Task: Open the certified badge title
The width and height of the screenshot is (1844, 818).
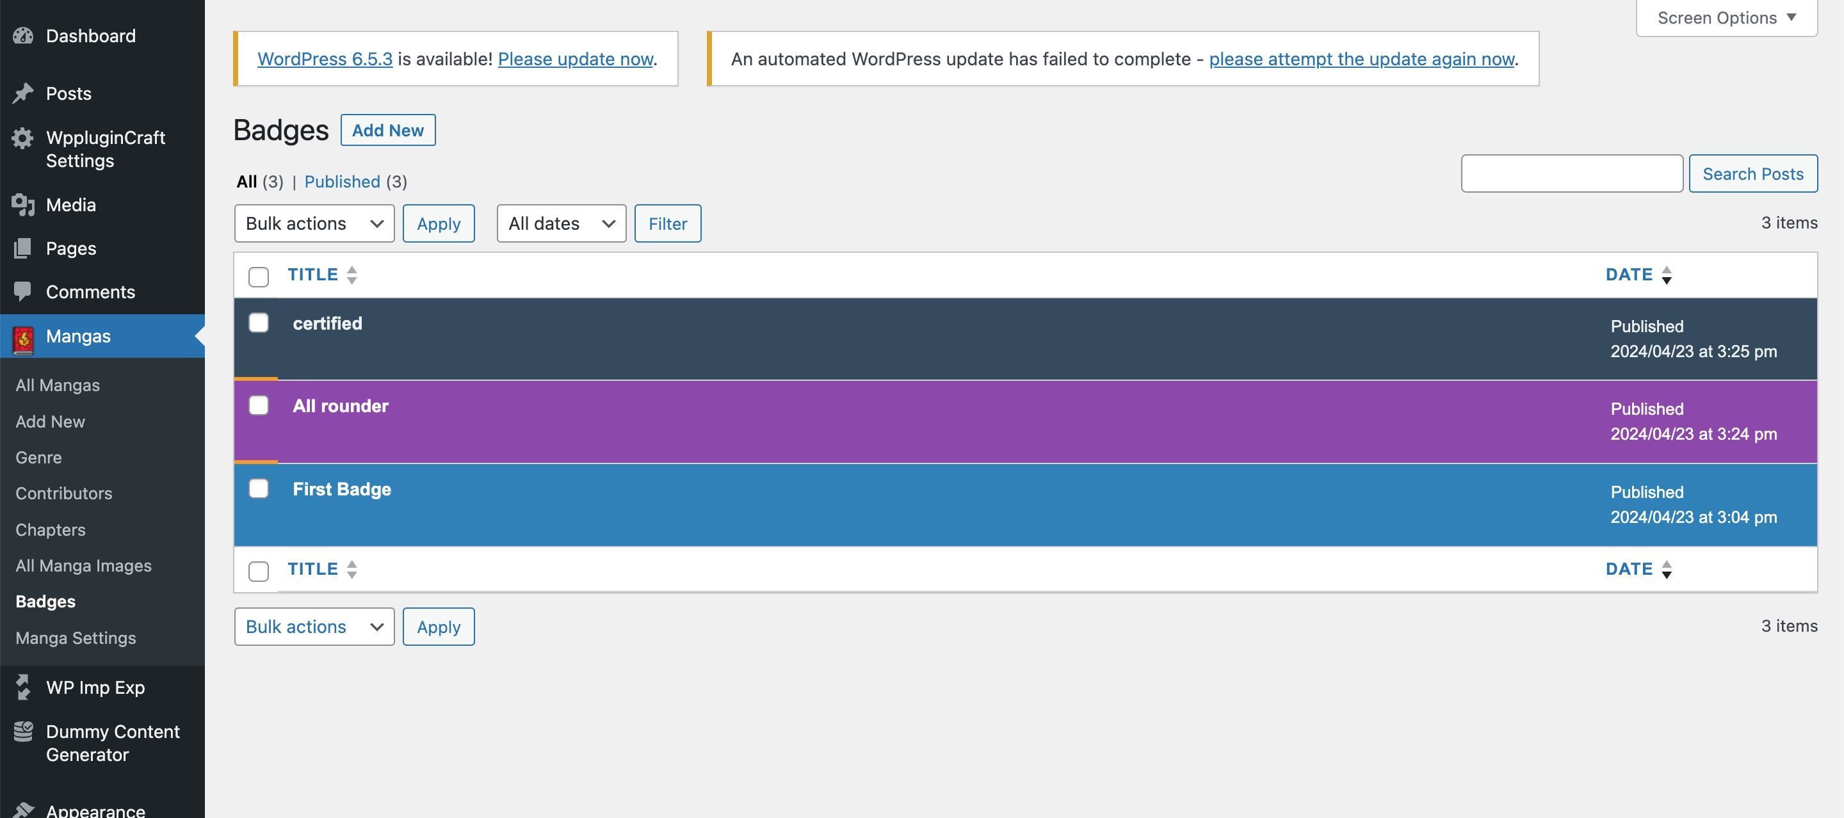Action: click(x=327, y=323)
